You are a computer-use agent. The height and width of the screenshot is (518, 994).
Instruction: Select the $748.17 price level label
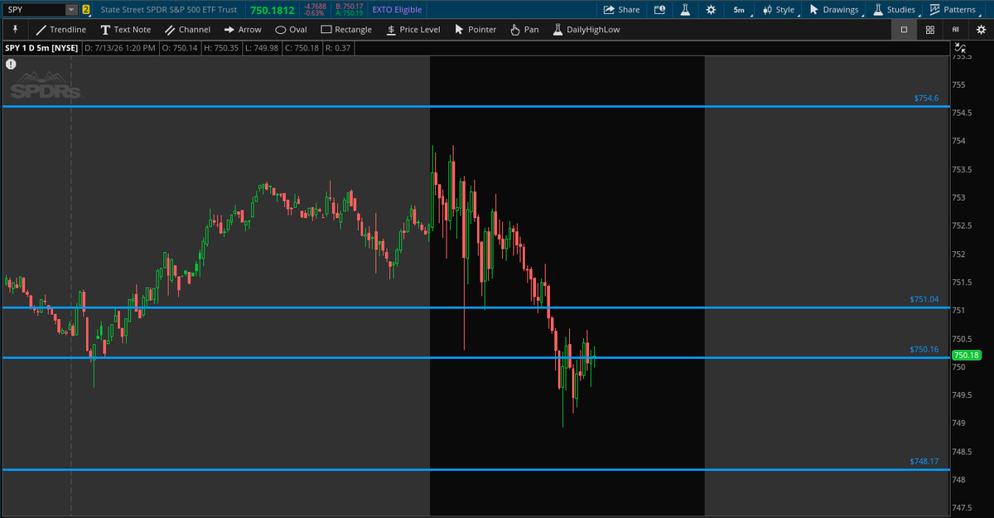(924, 461)
